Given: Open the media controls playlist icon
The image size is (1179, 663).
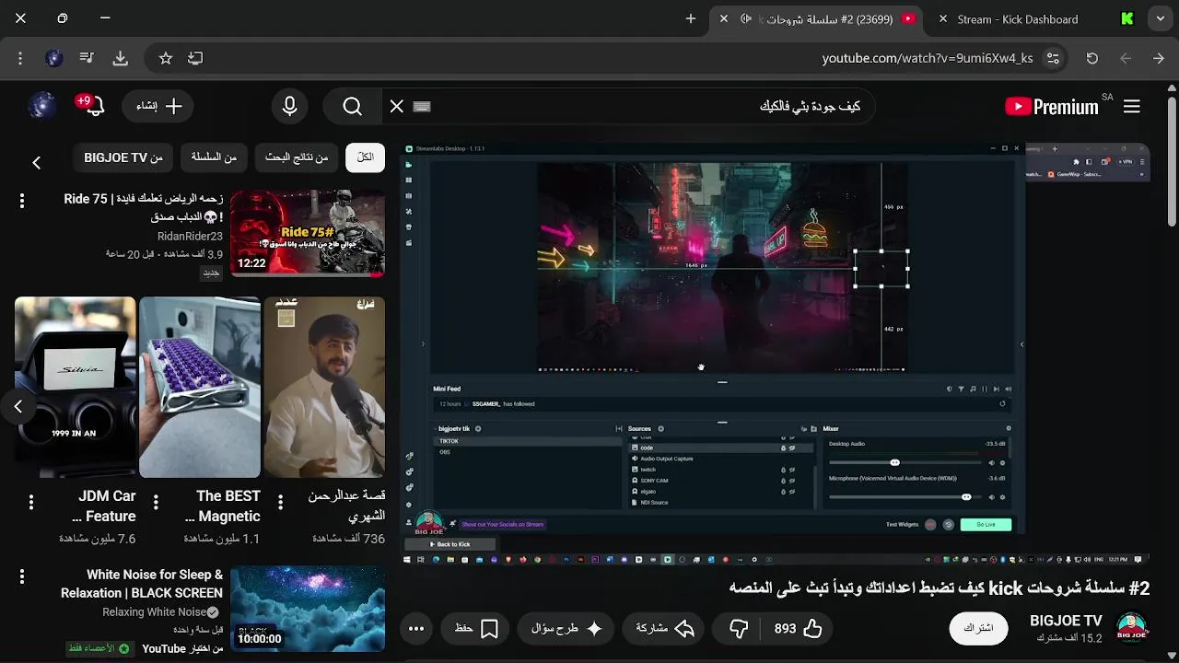Looking at the screenshot, I should pos(87,58).
